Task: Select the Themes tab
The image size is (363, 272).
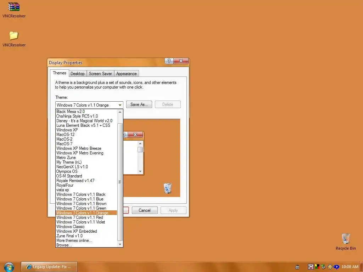Action: tap(60, 73)
